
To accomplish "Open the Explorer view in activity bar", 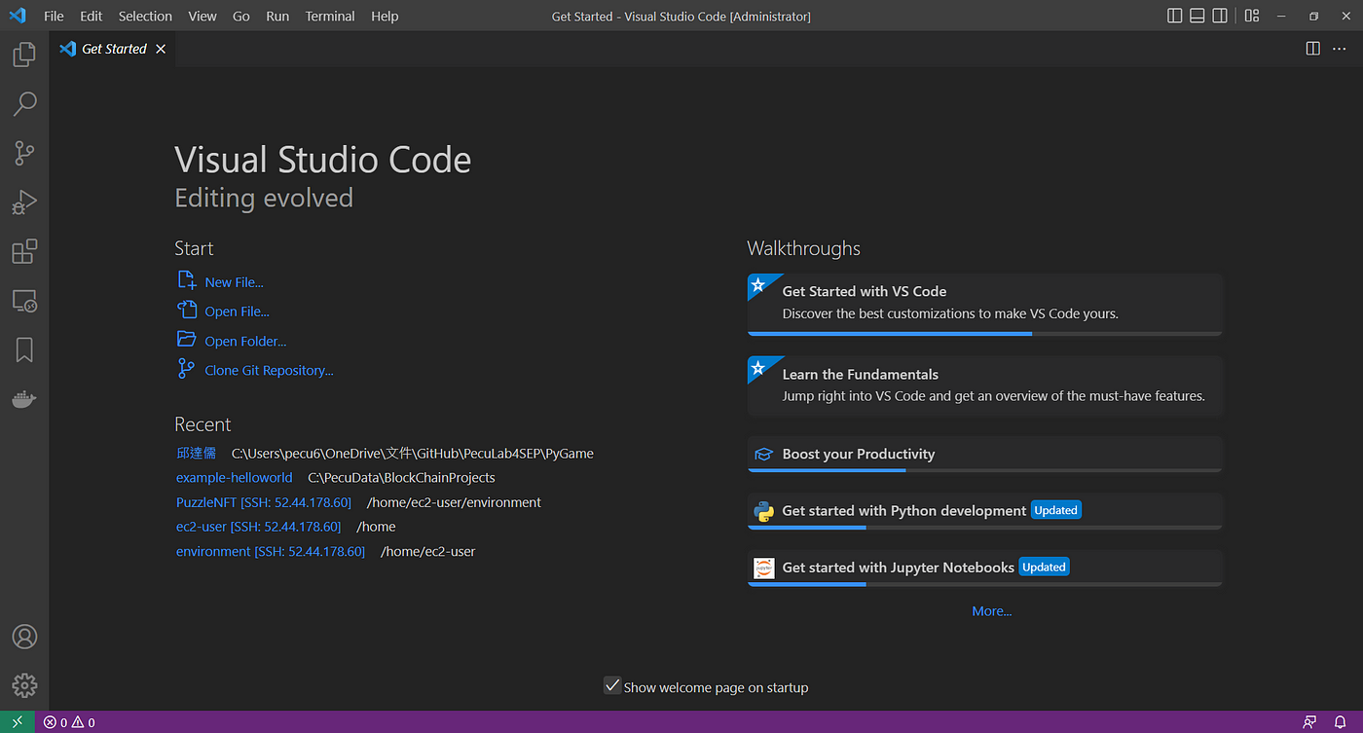I will 24,54.
